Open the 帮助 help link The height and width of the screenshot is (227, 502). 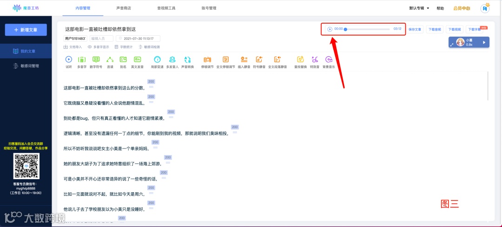[440, 8]
